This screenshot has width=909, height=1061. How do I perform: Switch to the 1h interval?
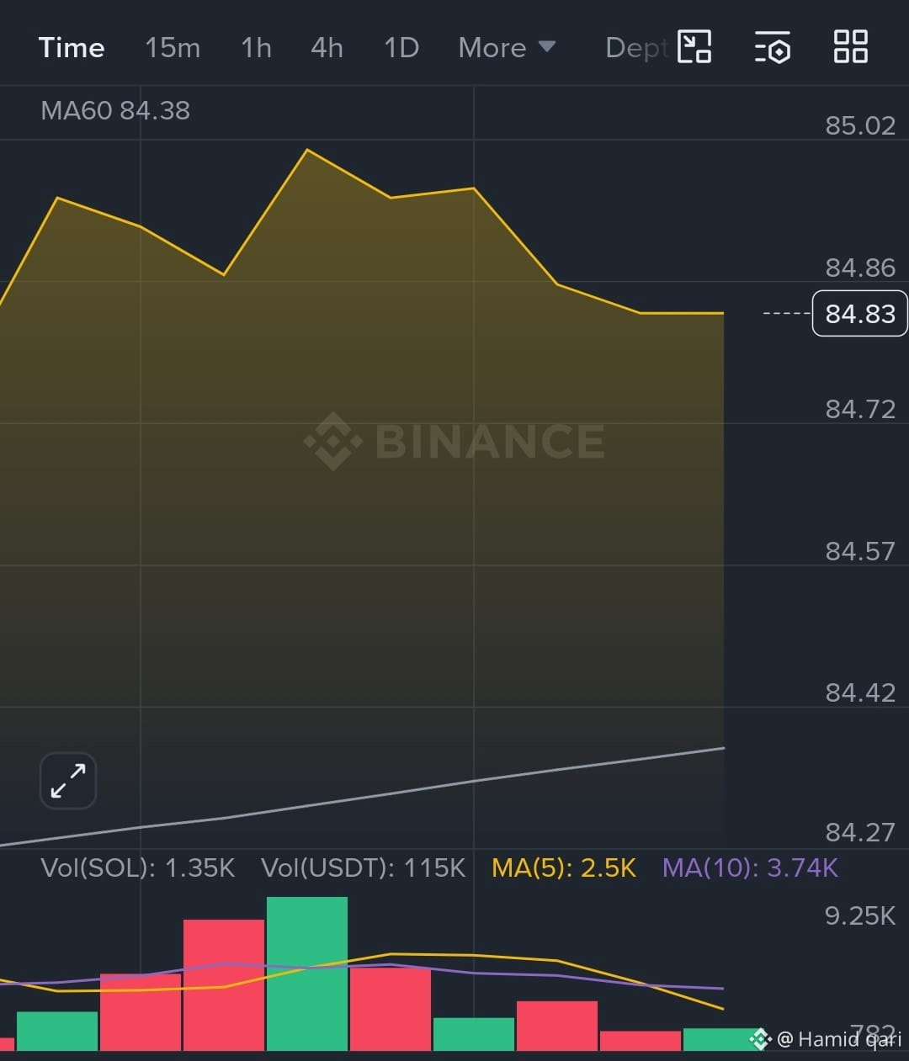[x=257, y=48]
